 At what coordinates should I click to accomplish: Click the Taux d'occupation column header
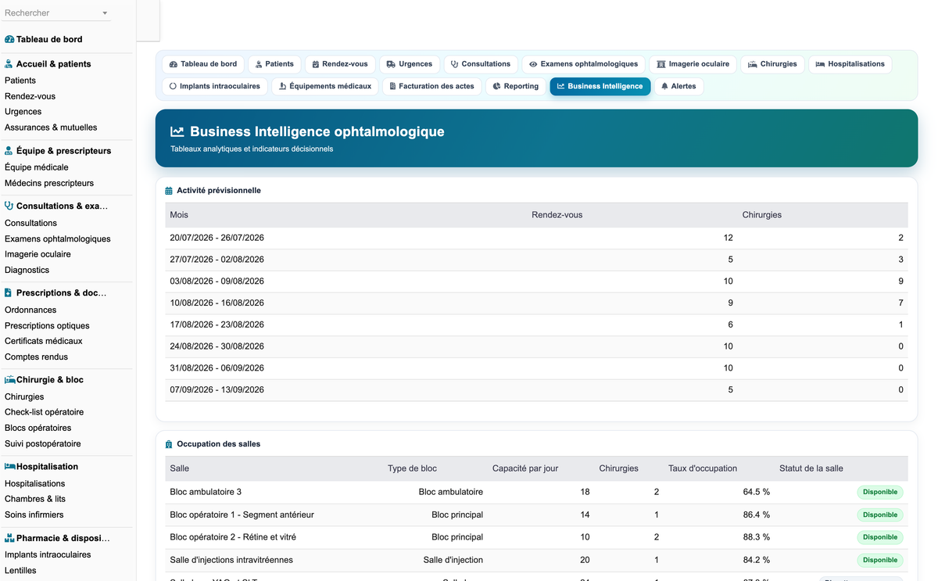click(703, 468)
